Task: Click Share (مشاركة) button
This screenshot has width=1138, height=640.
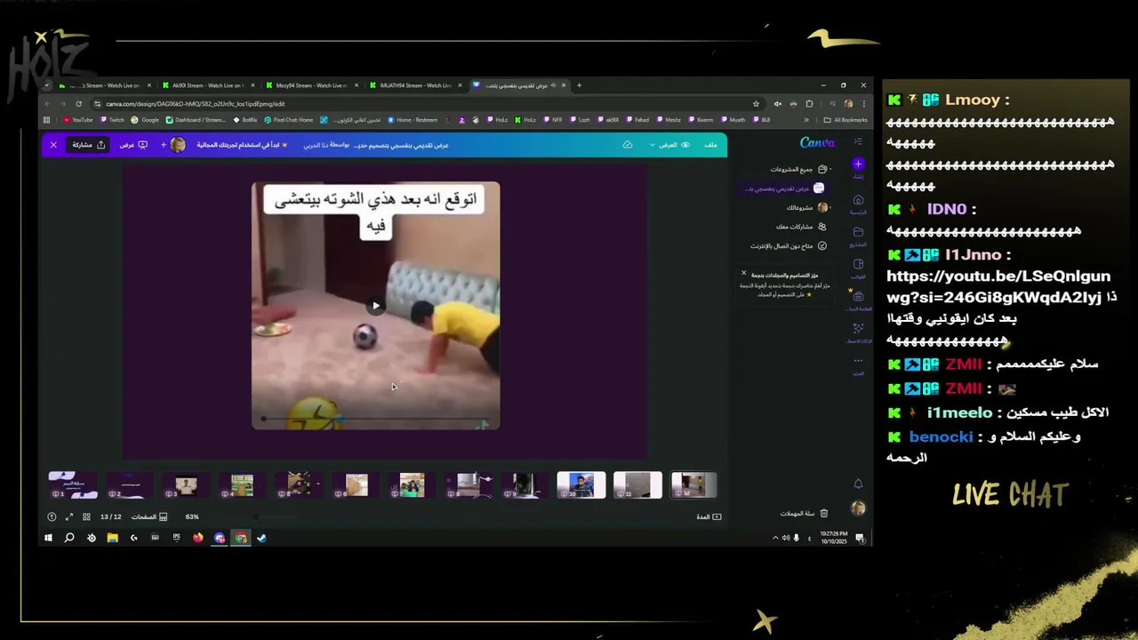Action: (x=88, y=144)
